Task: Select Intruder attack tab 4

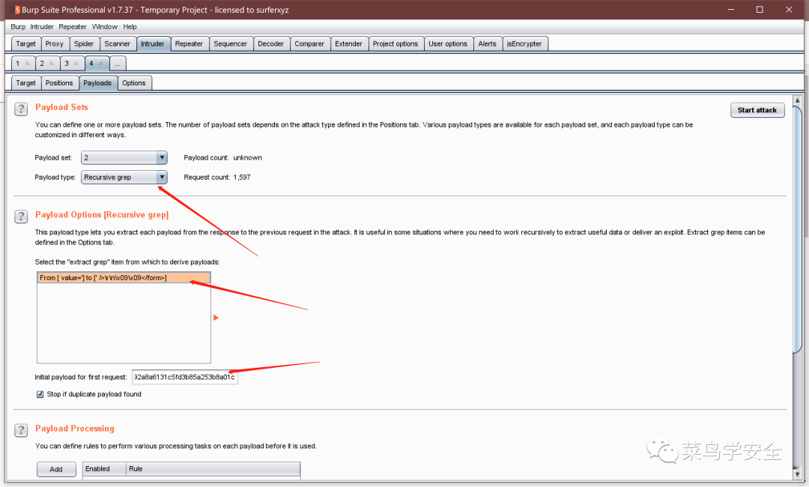Action: click(x=91, y=64)
